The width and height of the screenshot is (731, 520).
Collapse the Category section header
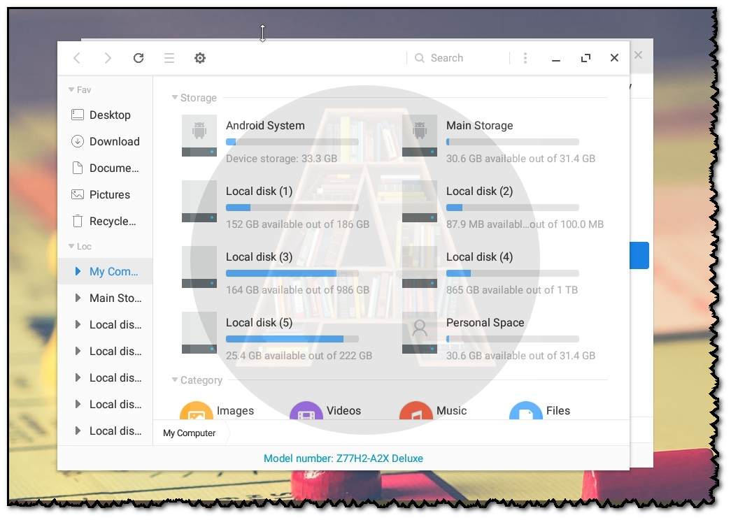tap(175, 380)
